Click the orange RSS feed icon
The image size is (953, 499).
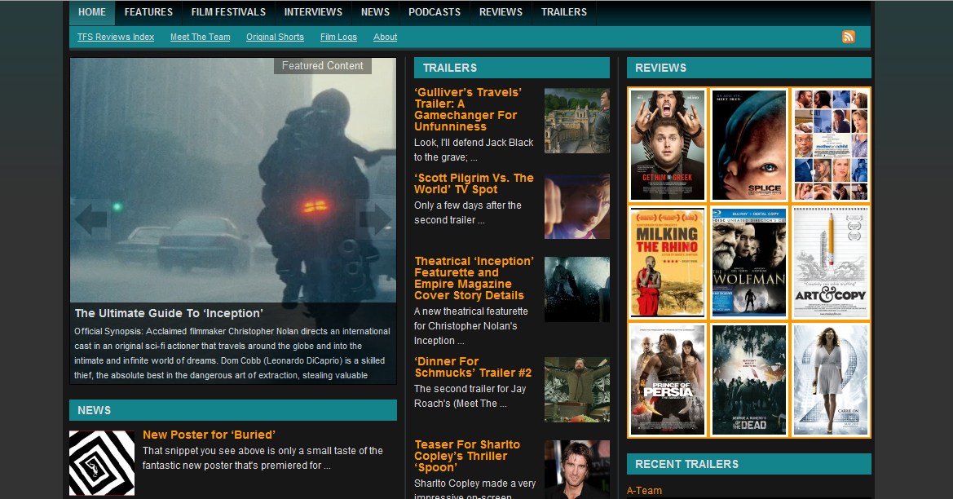pyautogui.click(x=849, y=37)
